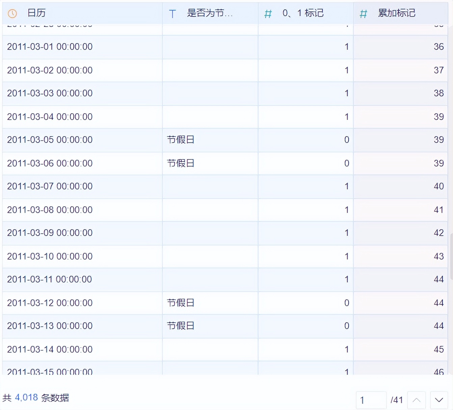453x410 pixels.
Task: Click cumulative value 39 in the 2011-03-06 row
Action: click(x=439, y=163)
